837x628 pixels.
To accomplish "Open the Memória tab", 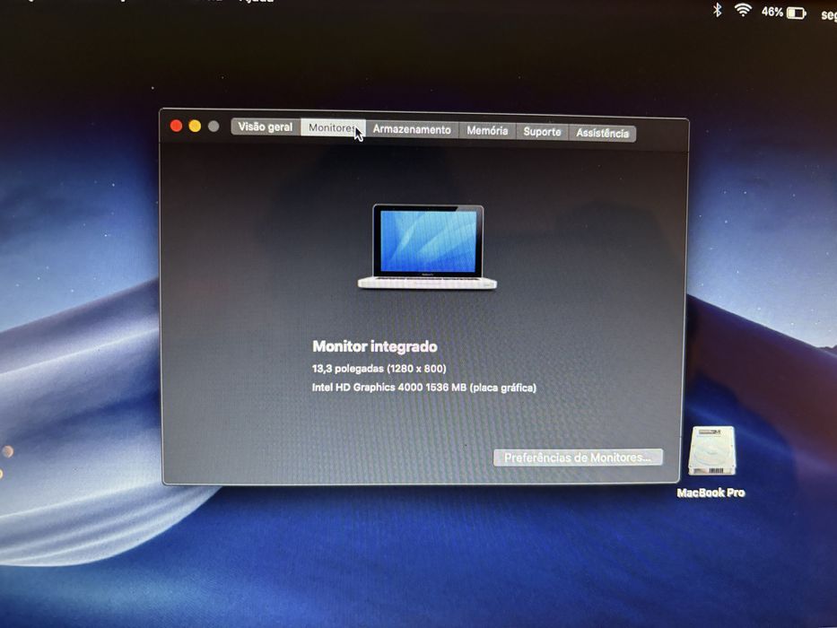I will tap(487, 131).
